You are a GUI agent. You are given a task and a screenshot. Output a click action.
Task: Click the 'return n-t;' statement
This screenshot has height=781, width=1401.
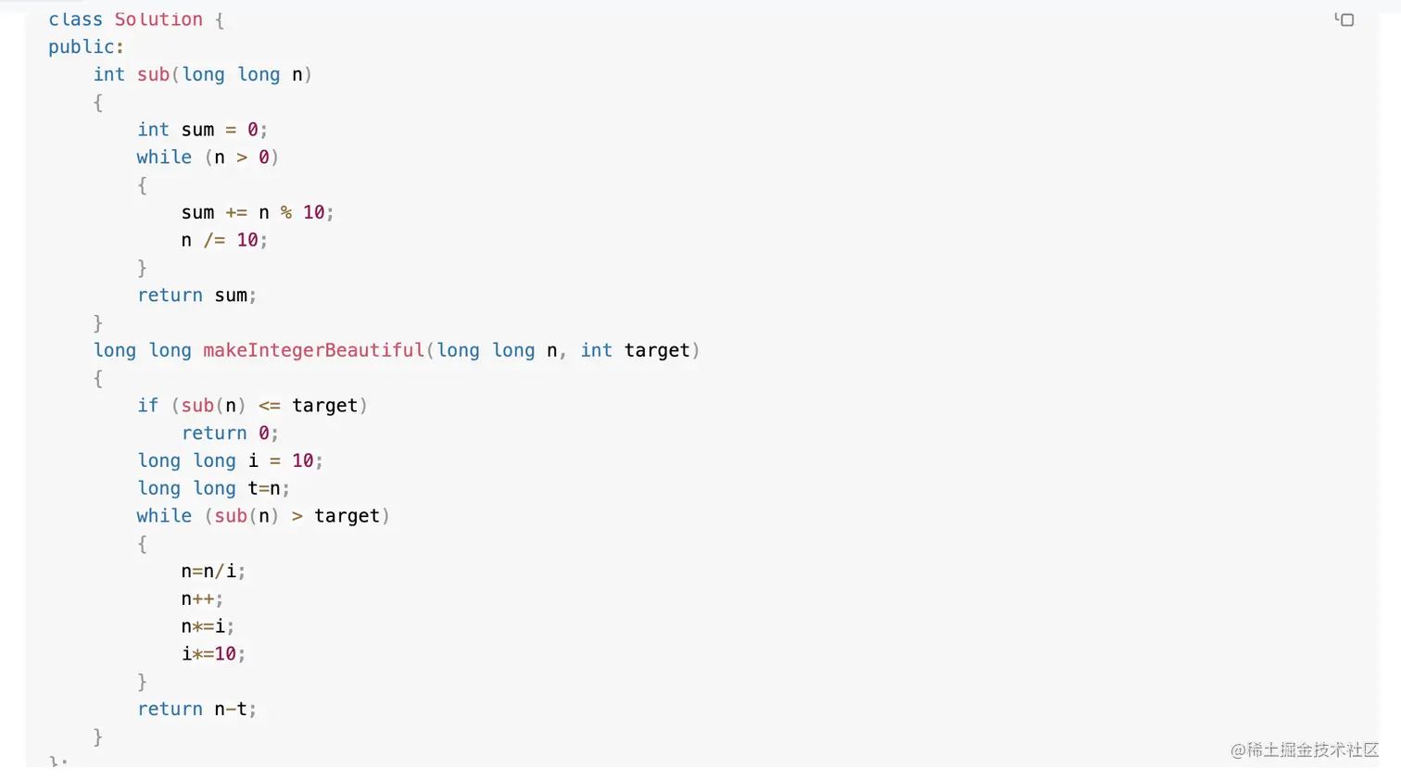(x=196, y=710)
